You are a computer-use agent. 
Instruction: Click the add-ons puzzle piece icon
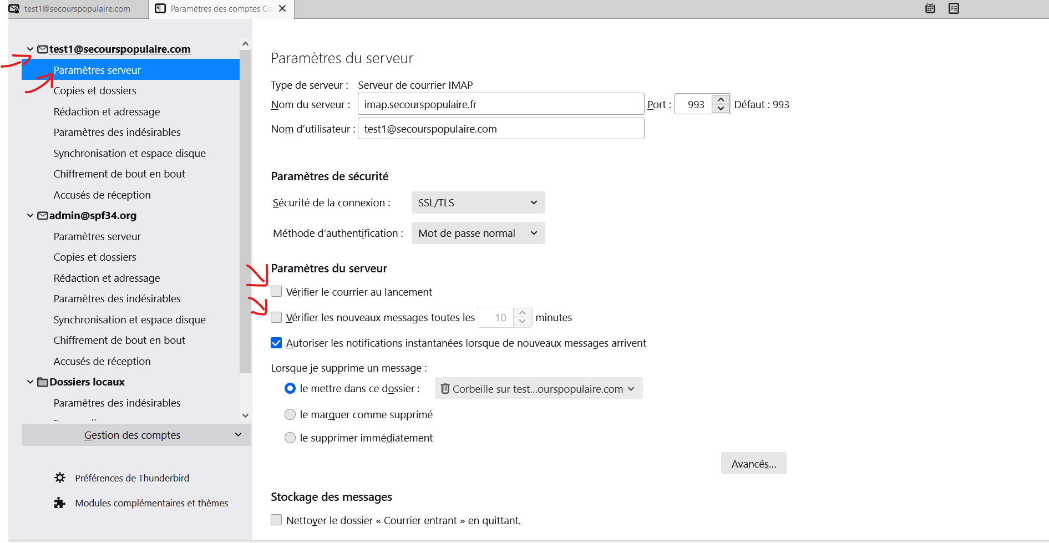[60, 503]
